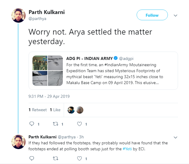Expand the main tweet options chevron
The image size is (189, 164).
click(x=176, y=15)
